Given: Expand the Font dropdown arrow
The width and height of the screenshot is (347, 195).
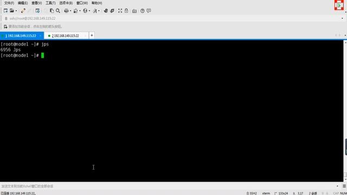Looking at the screenshot, I should coord(99,11).
